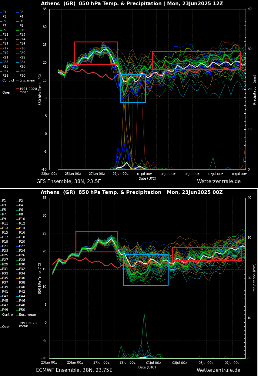The width and height of the screenshot is (258, 376).
Task: Select P20 in the GFS legend
Action: pos(22,53)
